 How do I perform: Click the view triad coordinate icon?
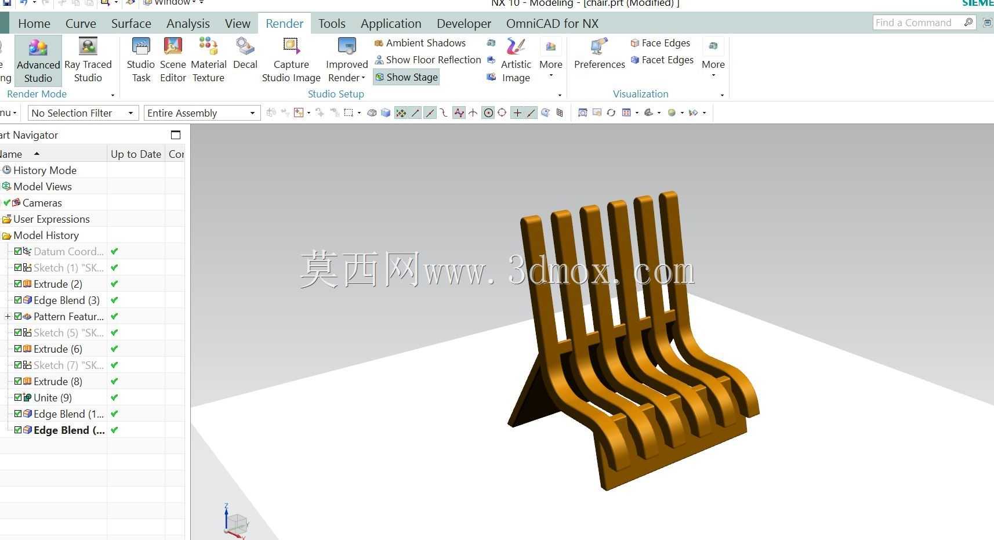pos(236,521)
